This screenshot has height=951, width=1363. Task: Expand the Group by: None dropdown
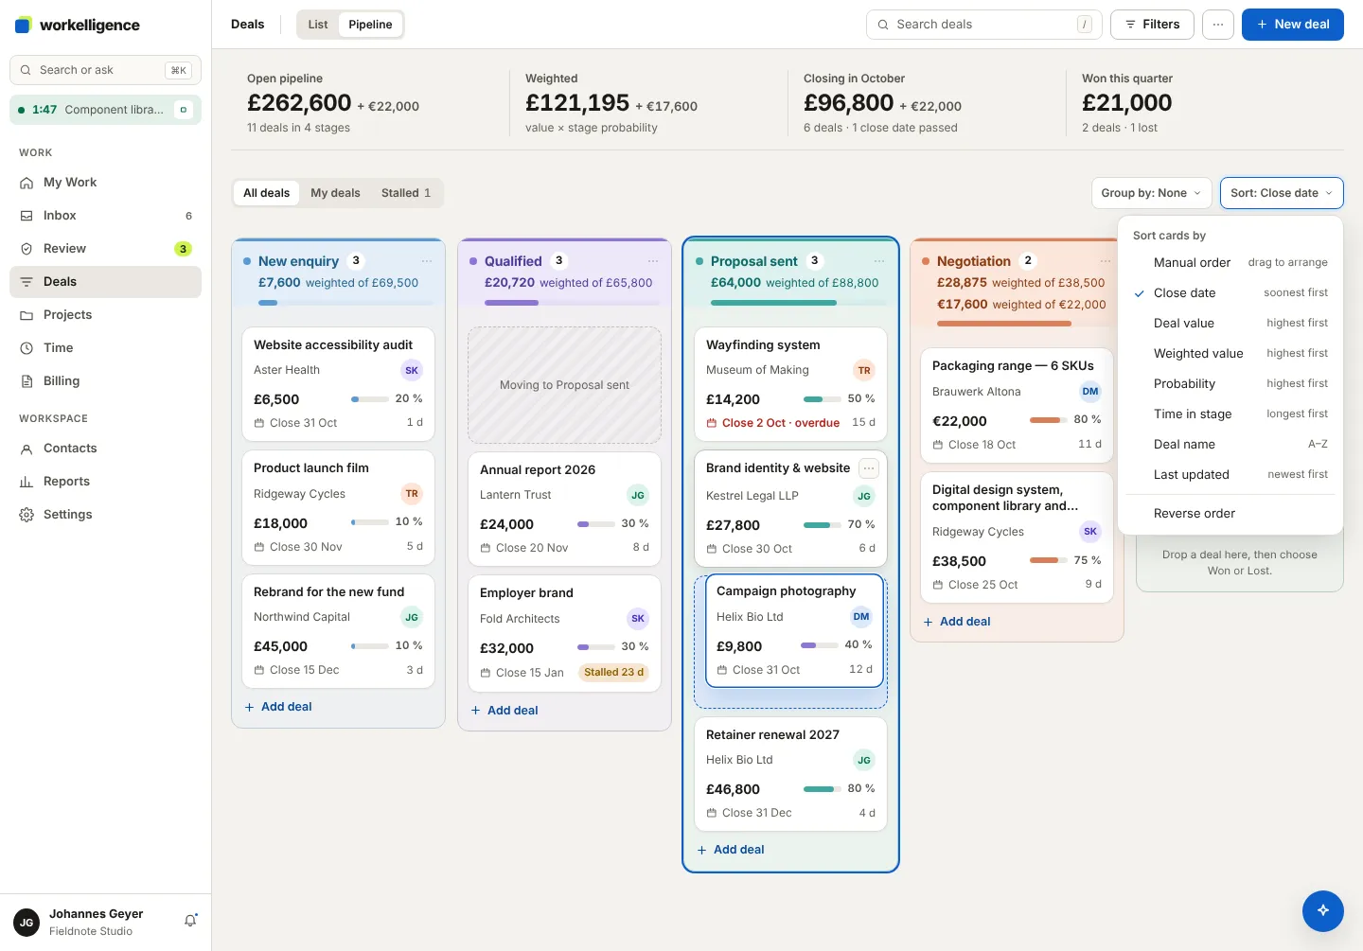click(x=1151, y=193)
